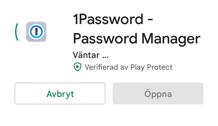
Task: Tap the play triangle inside the shield
Action: (x=78, y=67)
